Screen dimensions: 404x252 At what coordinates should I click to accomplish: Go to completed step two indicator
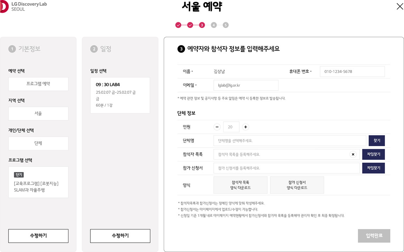coord(190,25)
